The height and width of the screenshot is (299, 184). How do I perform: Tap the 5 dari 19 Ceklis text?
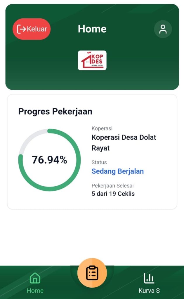click(x=113, y=194)
